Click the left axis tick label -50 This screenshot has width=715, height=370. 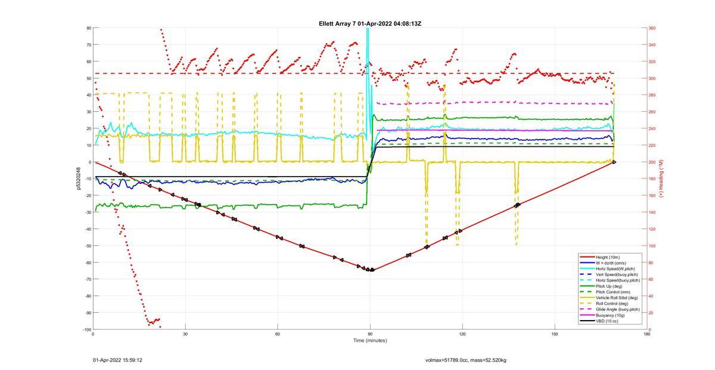88,246
